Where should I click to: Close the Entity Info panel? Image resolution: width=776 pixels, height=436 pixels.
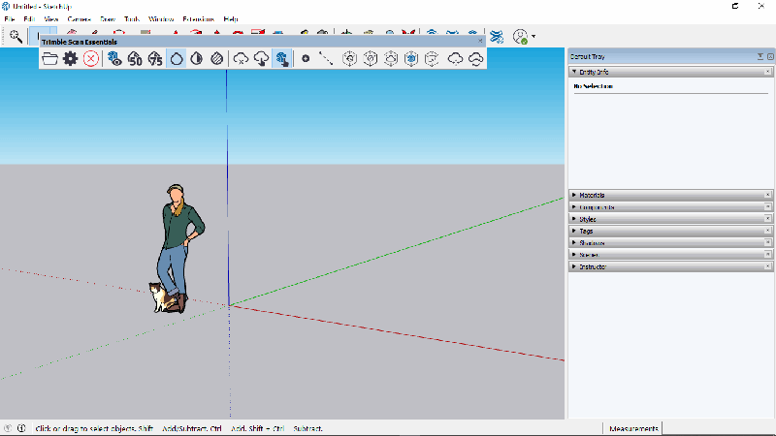coord(767,72)
